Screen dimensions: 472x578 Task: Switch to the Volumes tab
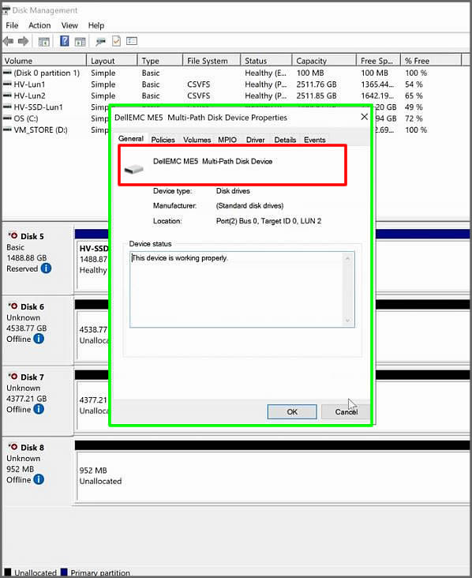tap(197, 140)
